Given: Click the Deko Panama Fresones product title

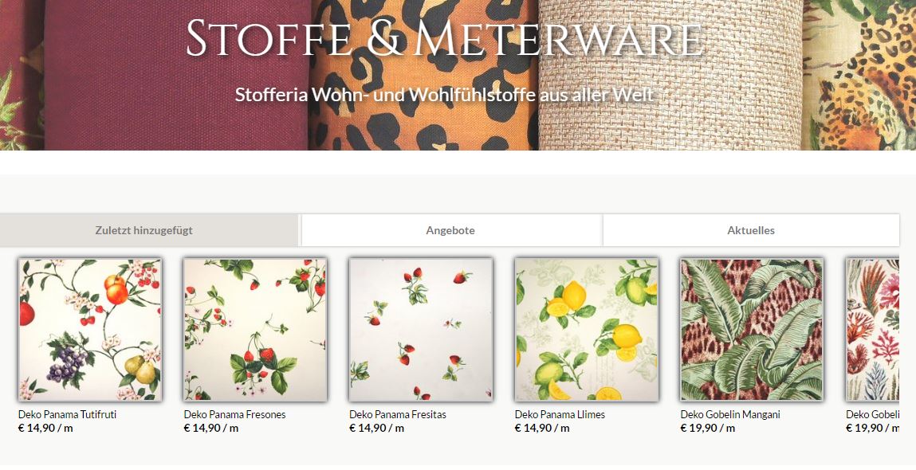Looking at the screenshot, I should [235, 414].
